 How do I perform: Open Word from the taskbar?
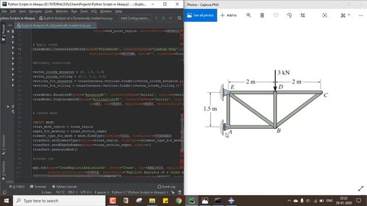tap(126, 201)
